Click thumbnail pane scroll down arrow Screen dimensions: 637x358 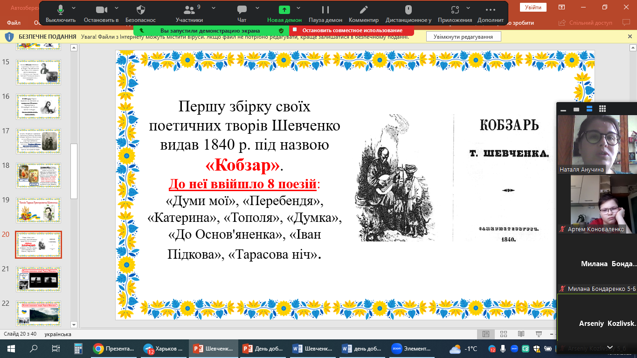tap(74, 324)
